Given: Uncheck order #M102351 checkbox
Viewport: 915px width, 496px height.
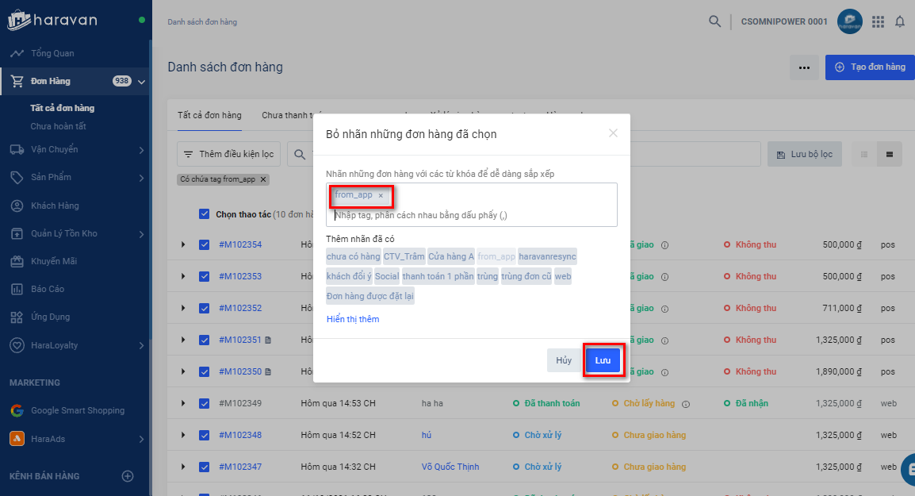Looking at the screenshot, I should tap(204, 340).
